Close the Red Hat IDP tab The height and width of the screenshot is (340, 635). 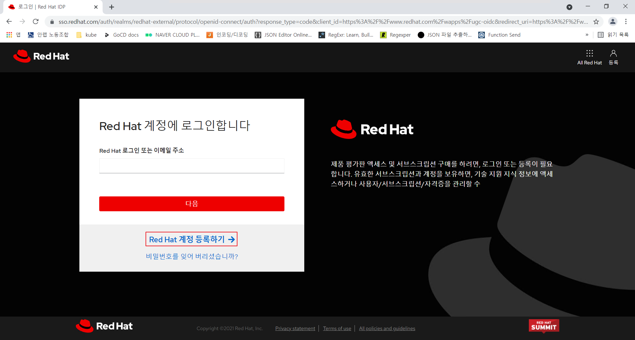tap(96, 7)
